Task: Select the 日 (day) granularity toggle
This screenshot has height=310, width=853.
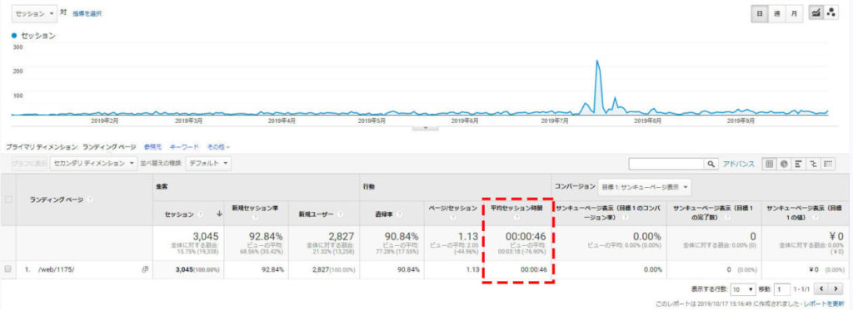Action: click(760, 14)
